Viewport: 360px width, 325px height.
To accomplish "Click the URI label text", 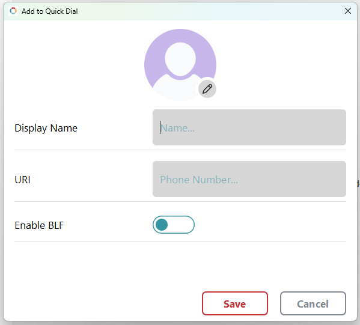I will [x=22, y=180].
